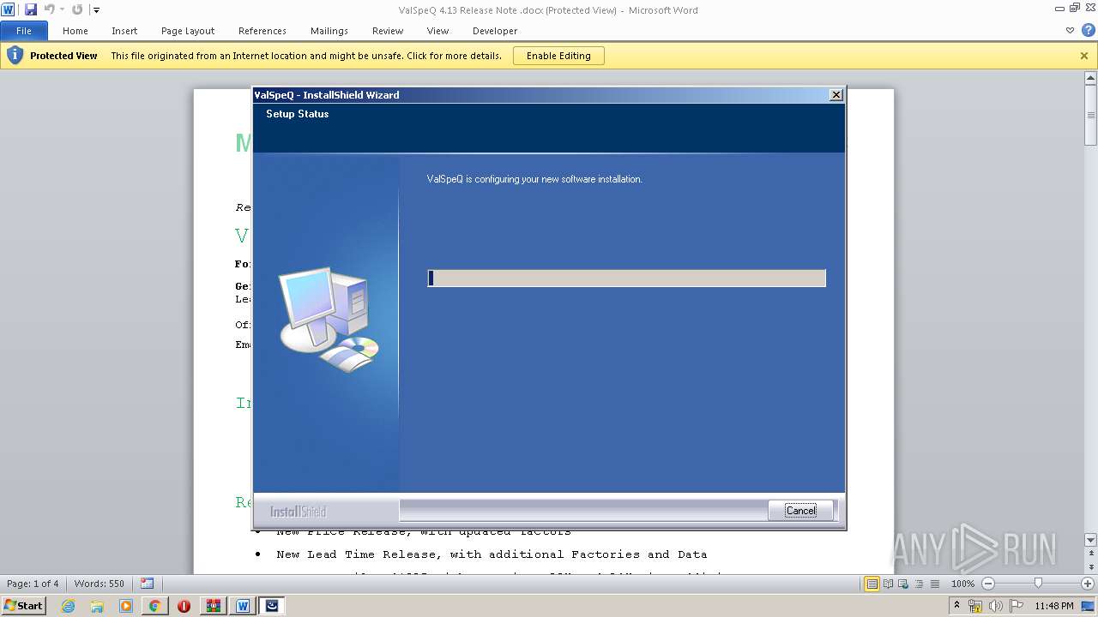The width and height of the screenshot is (1098, 617).
Task: Click the vertical scrollbar up arrow
Action: (x=1091, y=78)
